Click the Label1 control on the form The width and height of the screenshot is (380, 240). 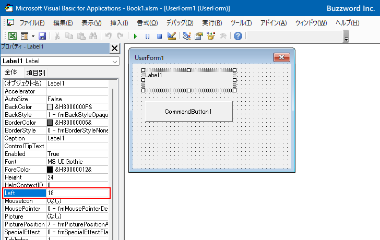point(189,80)
